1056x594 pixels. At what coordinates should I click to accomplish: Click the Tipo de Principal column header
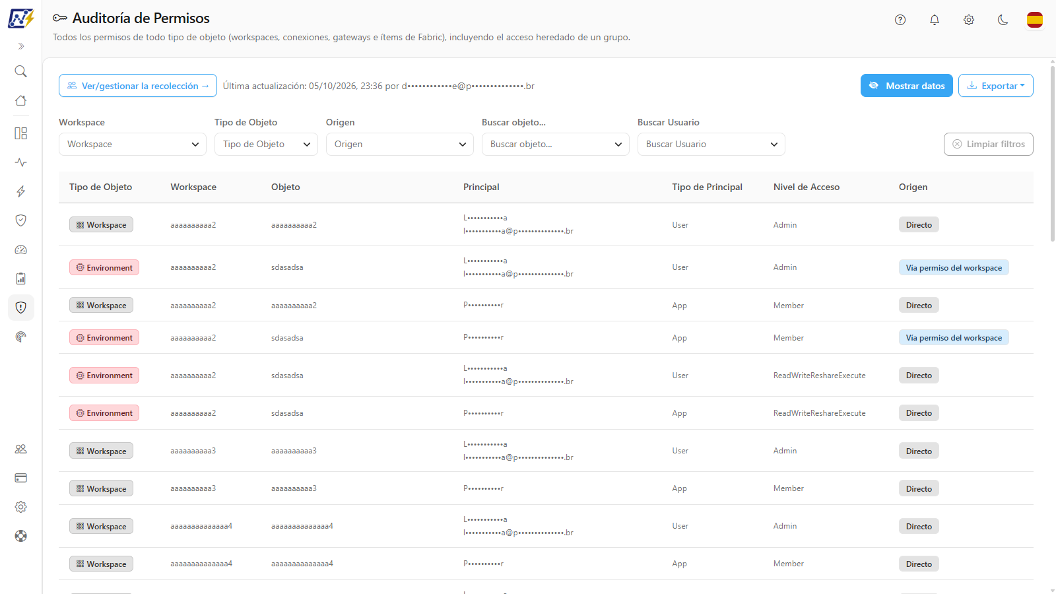pos(707,187)
